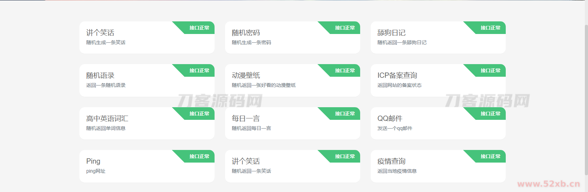The width and height of the screenshot is (588, 192).
Task: Click the page's vertical scrollbar
Action: (x=586, y=98)
